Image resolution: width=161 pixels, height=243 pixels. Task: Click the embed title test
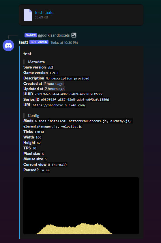(27, 54)
